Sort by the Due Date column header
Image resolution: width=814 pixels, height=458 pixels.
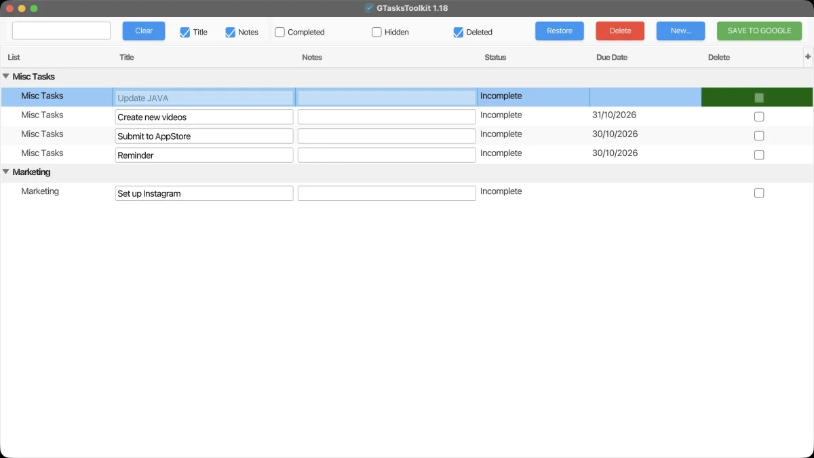click(612, 57)
